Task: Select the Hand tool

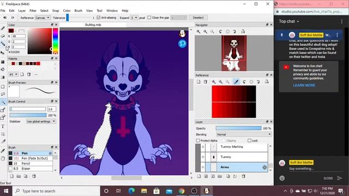Action: point(3,158)
